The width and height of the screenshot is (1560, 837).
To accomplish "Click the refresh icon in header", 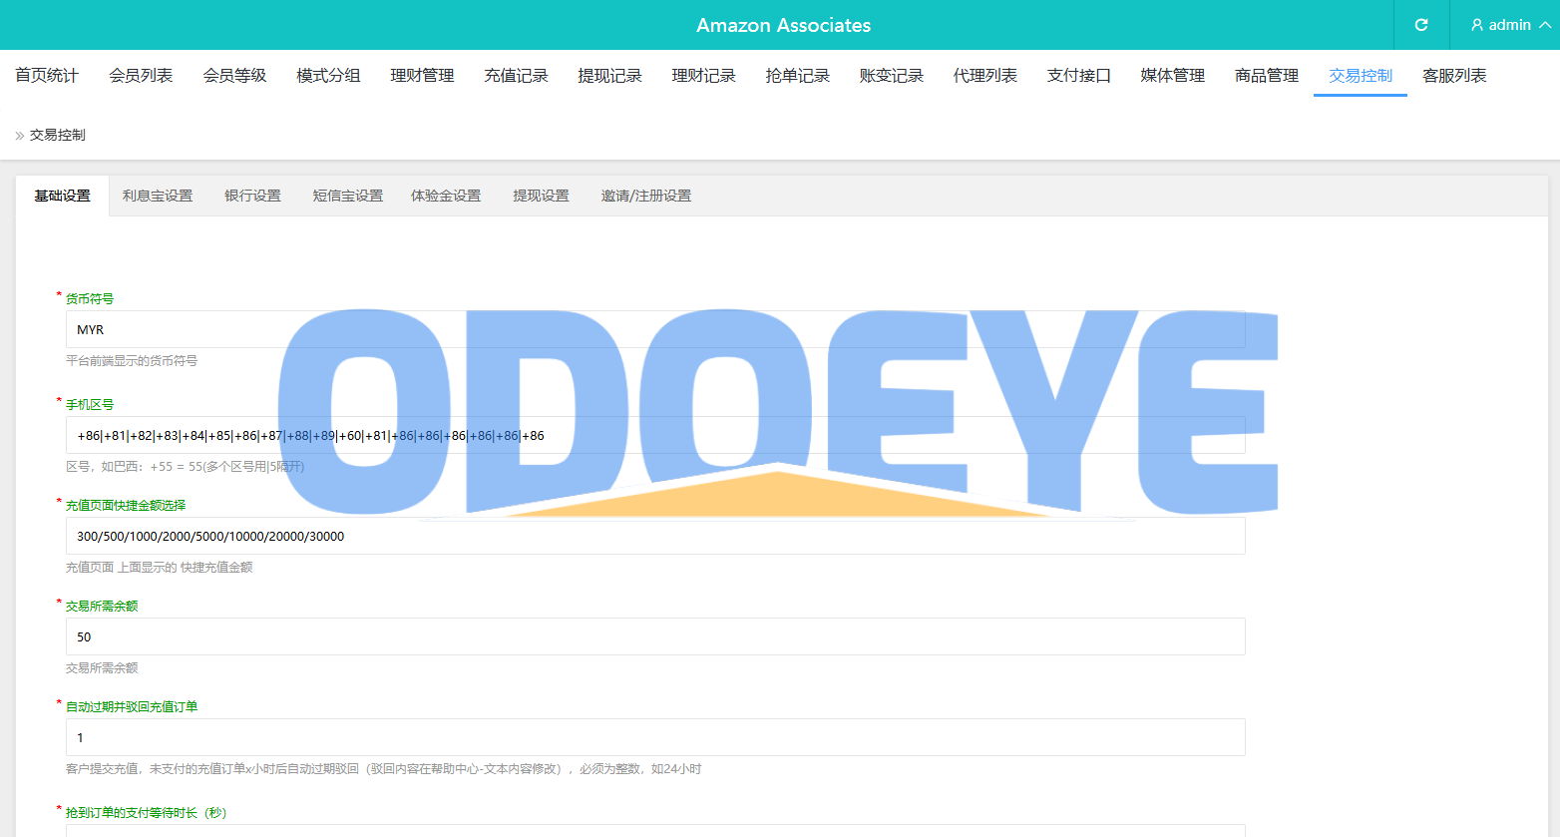I will 1421,25.
